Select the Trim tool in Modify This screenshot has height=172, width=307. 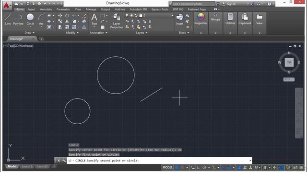click(x=74, y=15)
